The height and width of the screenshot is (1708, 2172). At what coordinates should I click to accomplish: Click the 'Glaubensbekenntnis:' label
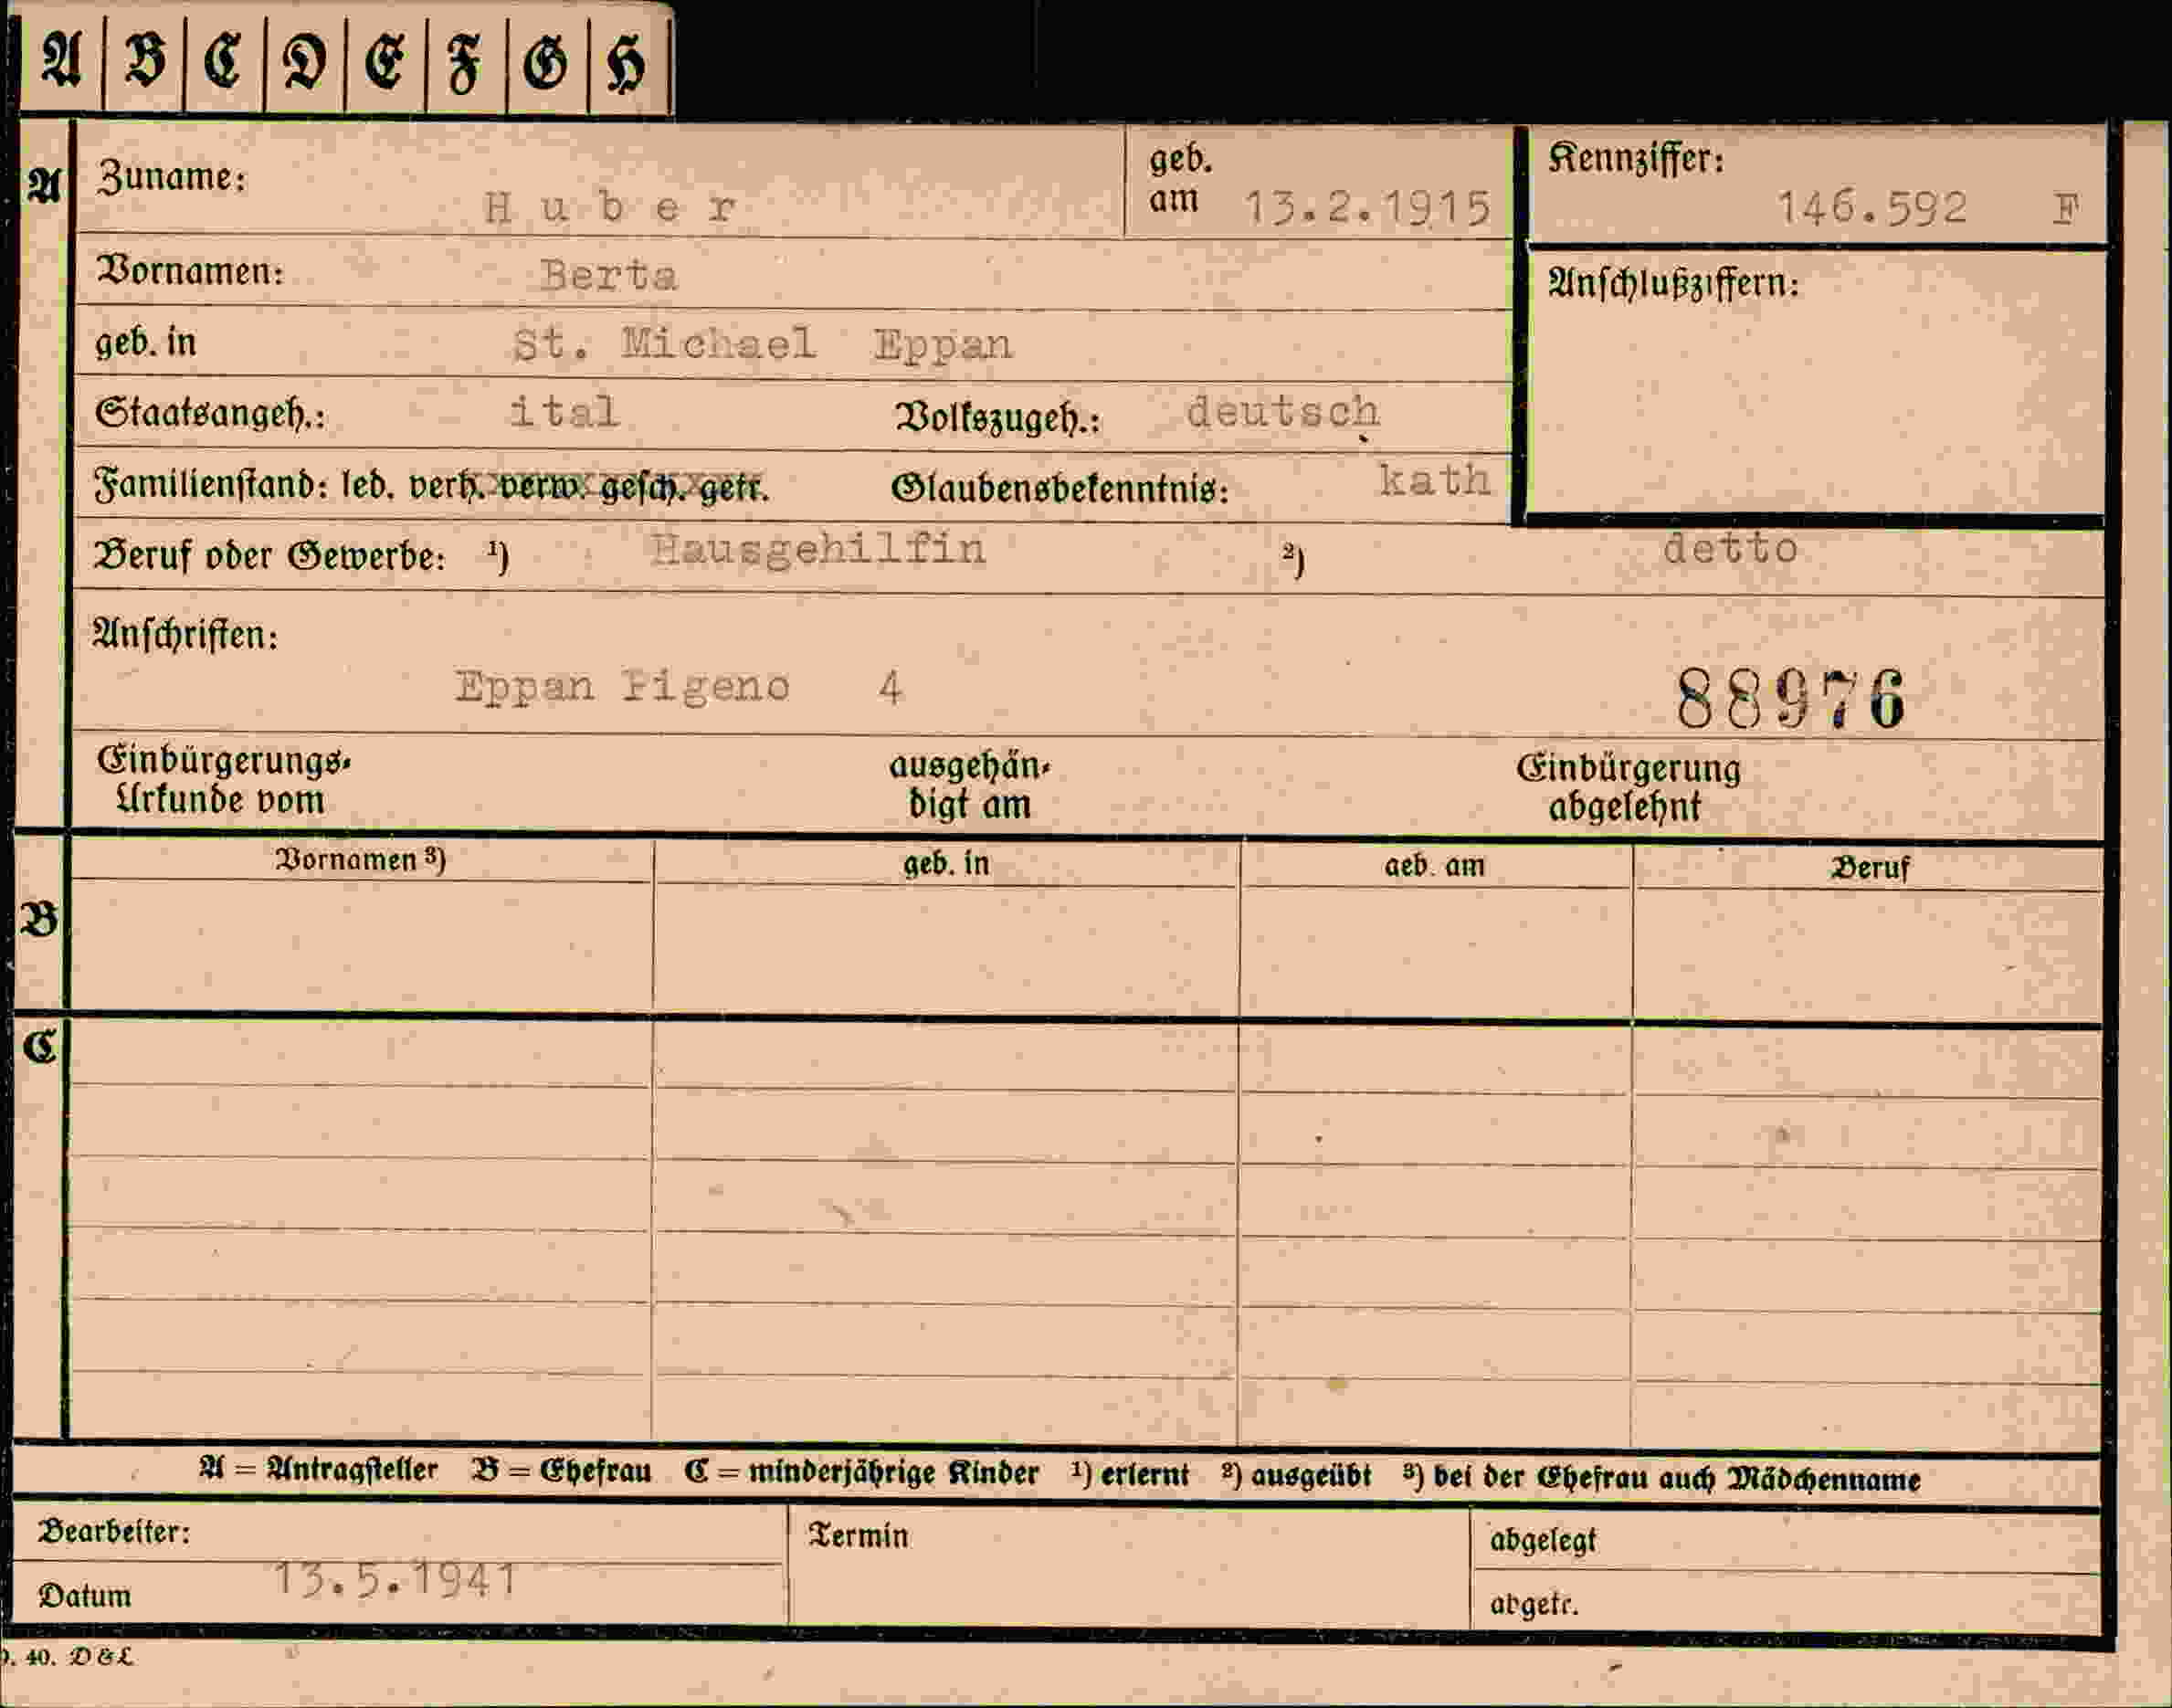click(1060, 489)
